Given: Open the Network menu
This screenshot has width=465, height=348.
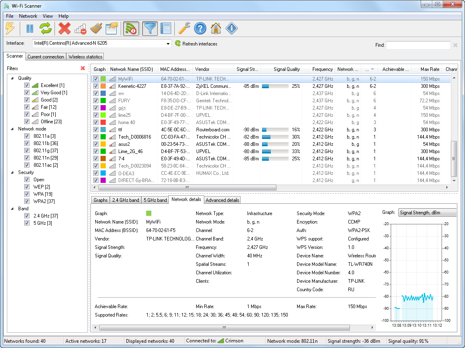Looking at the screenshot, I should coord(28,16).
